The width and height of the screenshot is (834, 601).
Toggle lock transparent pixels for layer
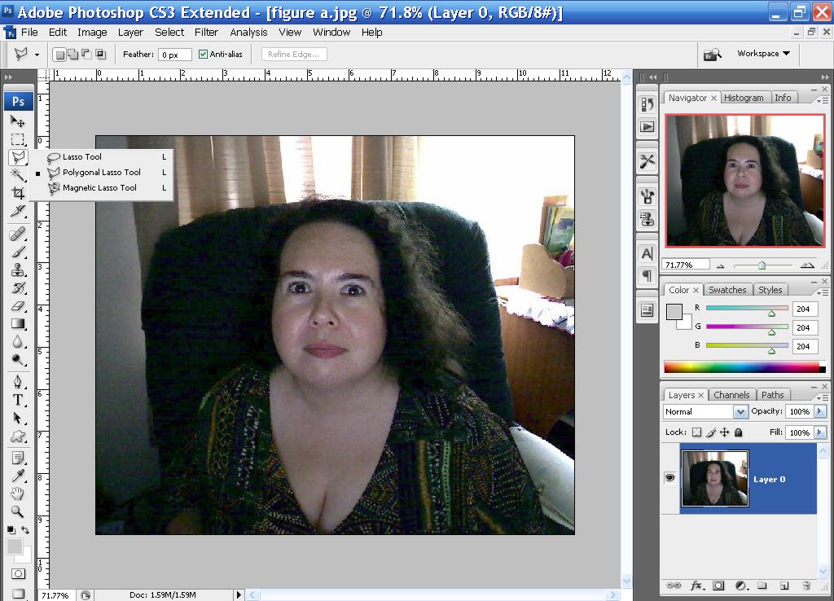click(696, 432)
